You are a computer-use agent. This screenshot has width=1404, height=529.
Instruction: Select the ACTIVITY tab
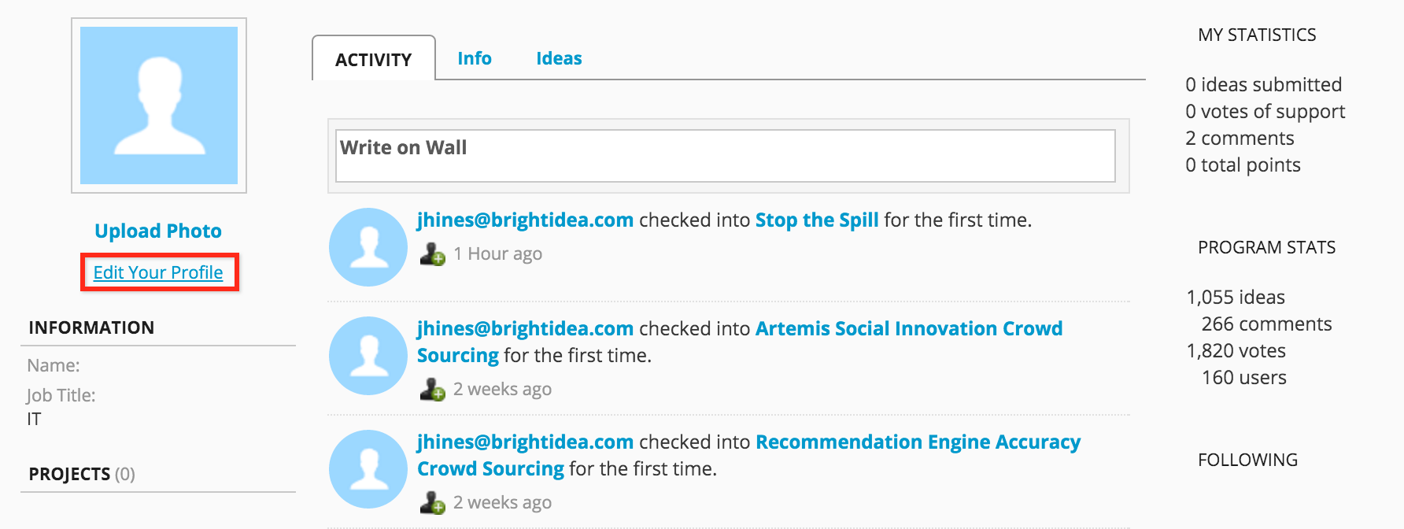374,59
